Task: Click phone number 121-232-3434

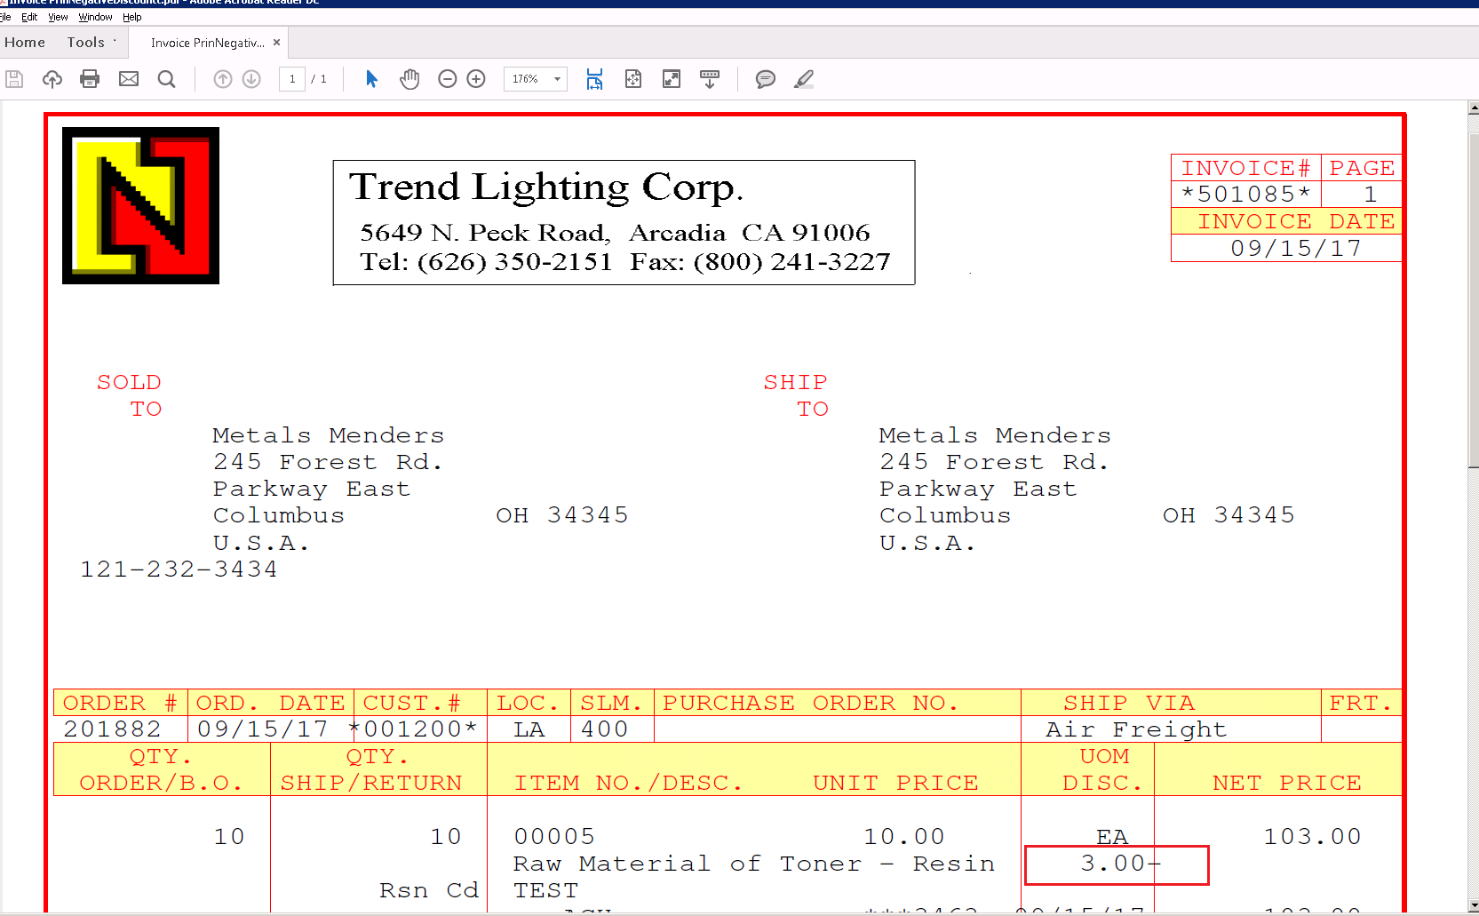Action: point(179,570)
